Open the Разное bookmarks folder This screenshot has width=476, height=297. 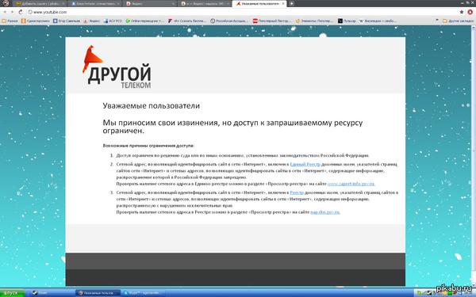(x=10, y=21)
